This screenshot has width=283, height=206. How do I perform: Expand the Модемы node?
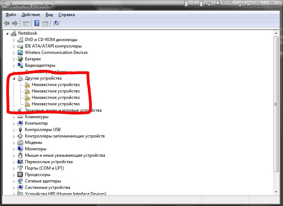(x=14, y=143)
